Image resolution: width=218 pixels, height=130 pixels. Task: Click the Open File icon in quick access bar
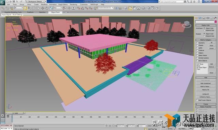coord(11,1)
